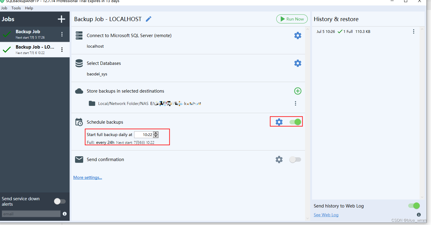Click the schedule calendar clock icon
Image resolution: width=431 pixels, height=225 pixels.
coord(79,122)
